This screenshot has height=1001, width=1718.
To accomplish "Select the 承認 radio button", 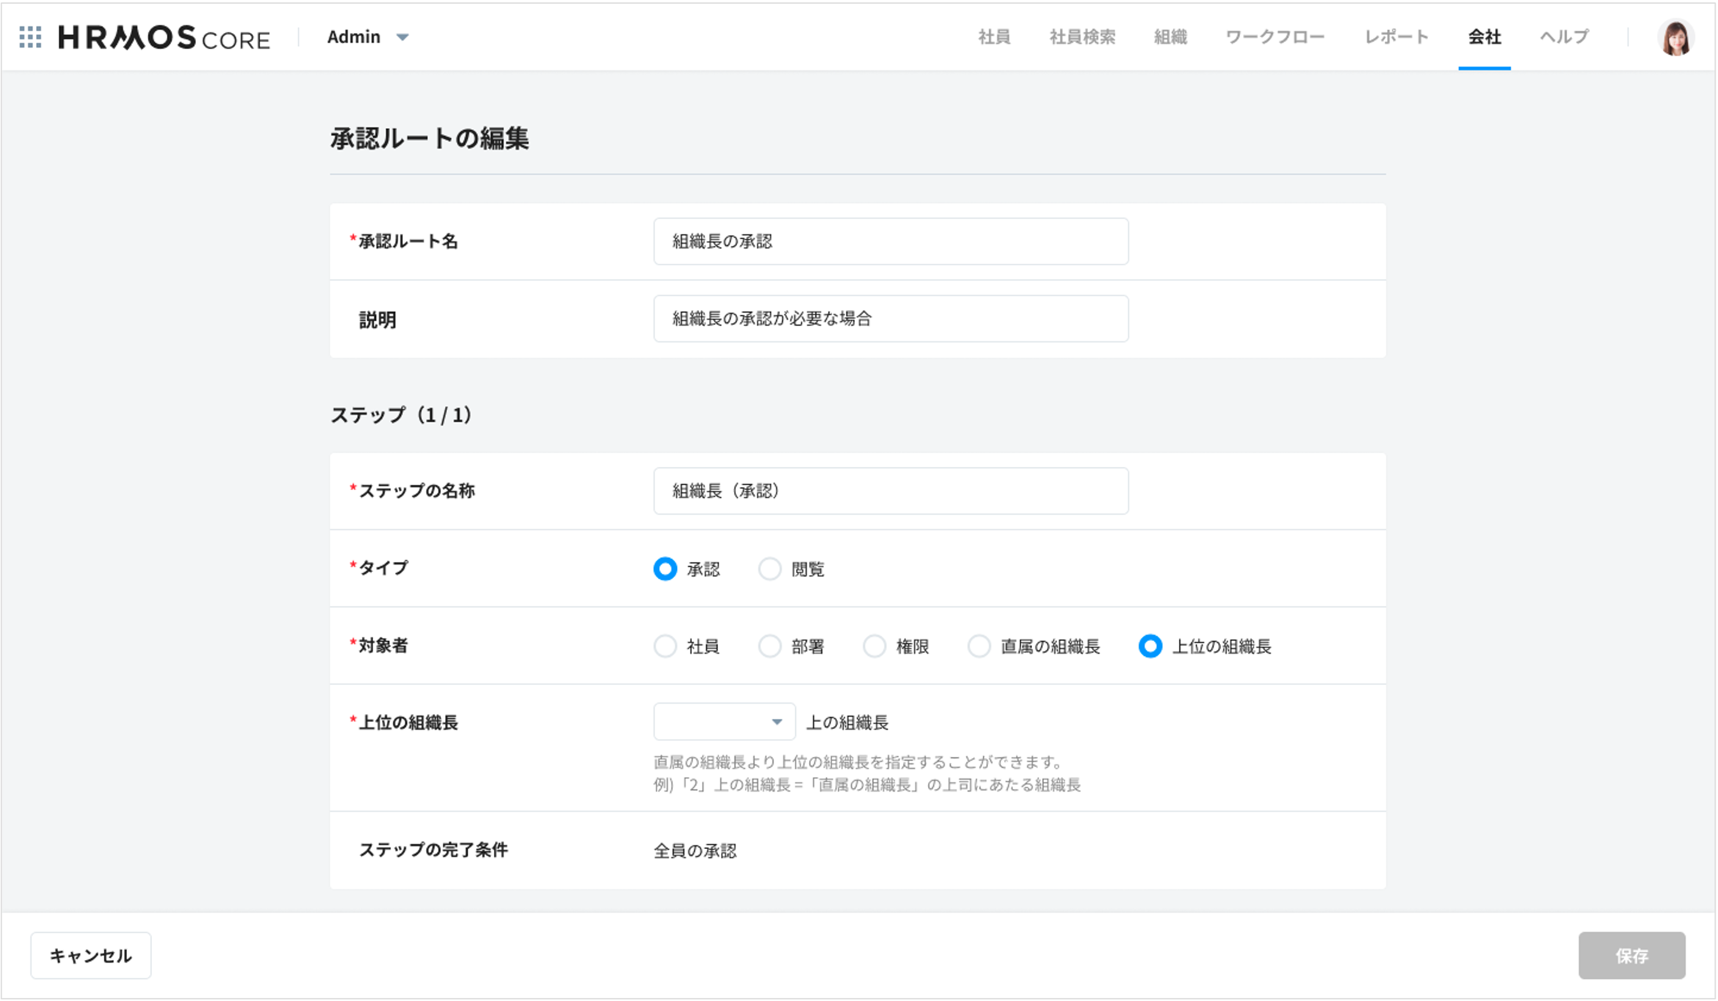I will (665, 569).
